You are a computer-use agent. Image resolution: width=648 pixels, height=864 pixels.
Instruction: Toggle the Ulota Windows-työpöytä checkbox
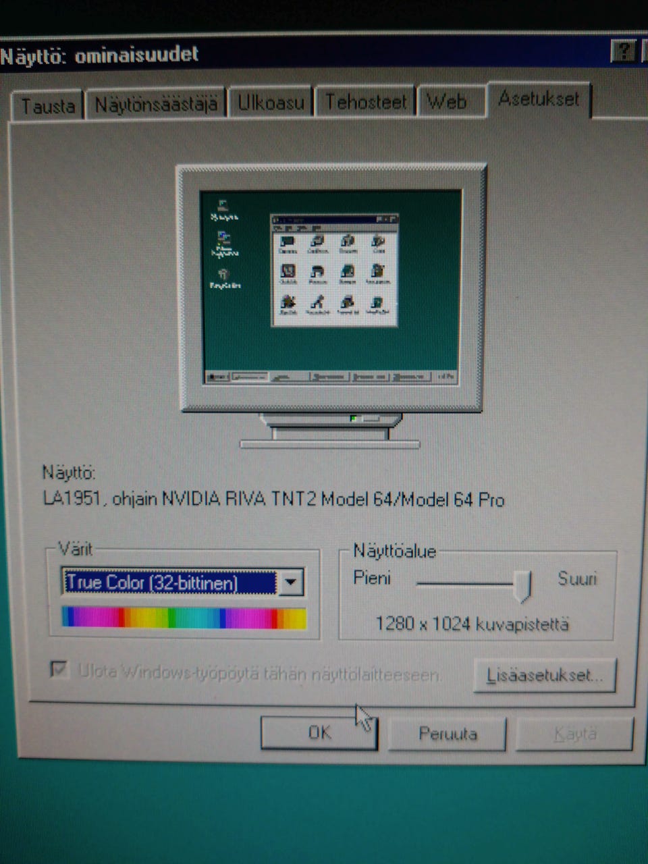[x=59, y=670]
